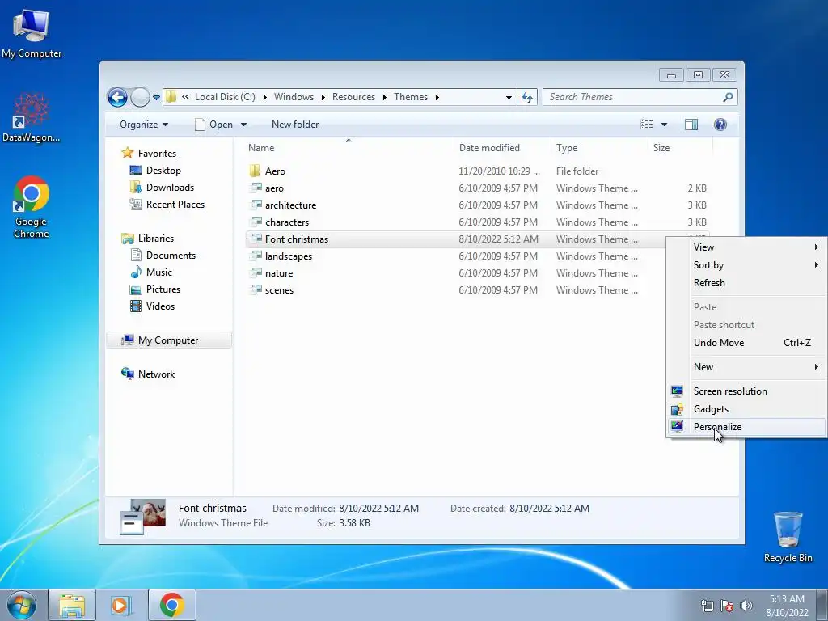Expand Windows breadcrumb arrow
This screenshot has height=621, width=828.
323,97
